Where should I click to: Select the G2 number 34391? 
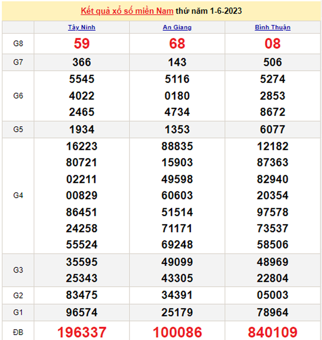click(177, 295)
